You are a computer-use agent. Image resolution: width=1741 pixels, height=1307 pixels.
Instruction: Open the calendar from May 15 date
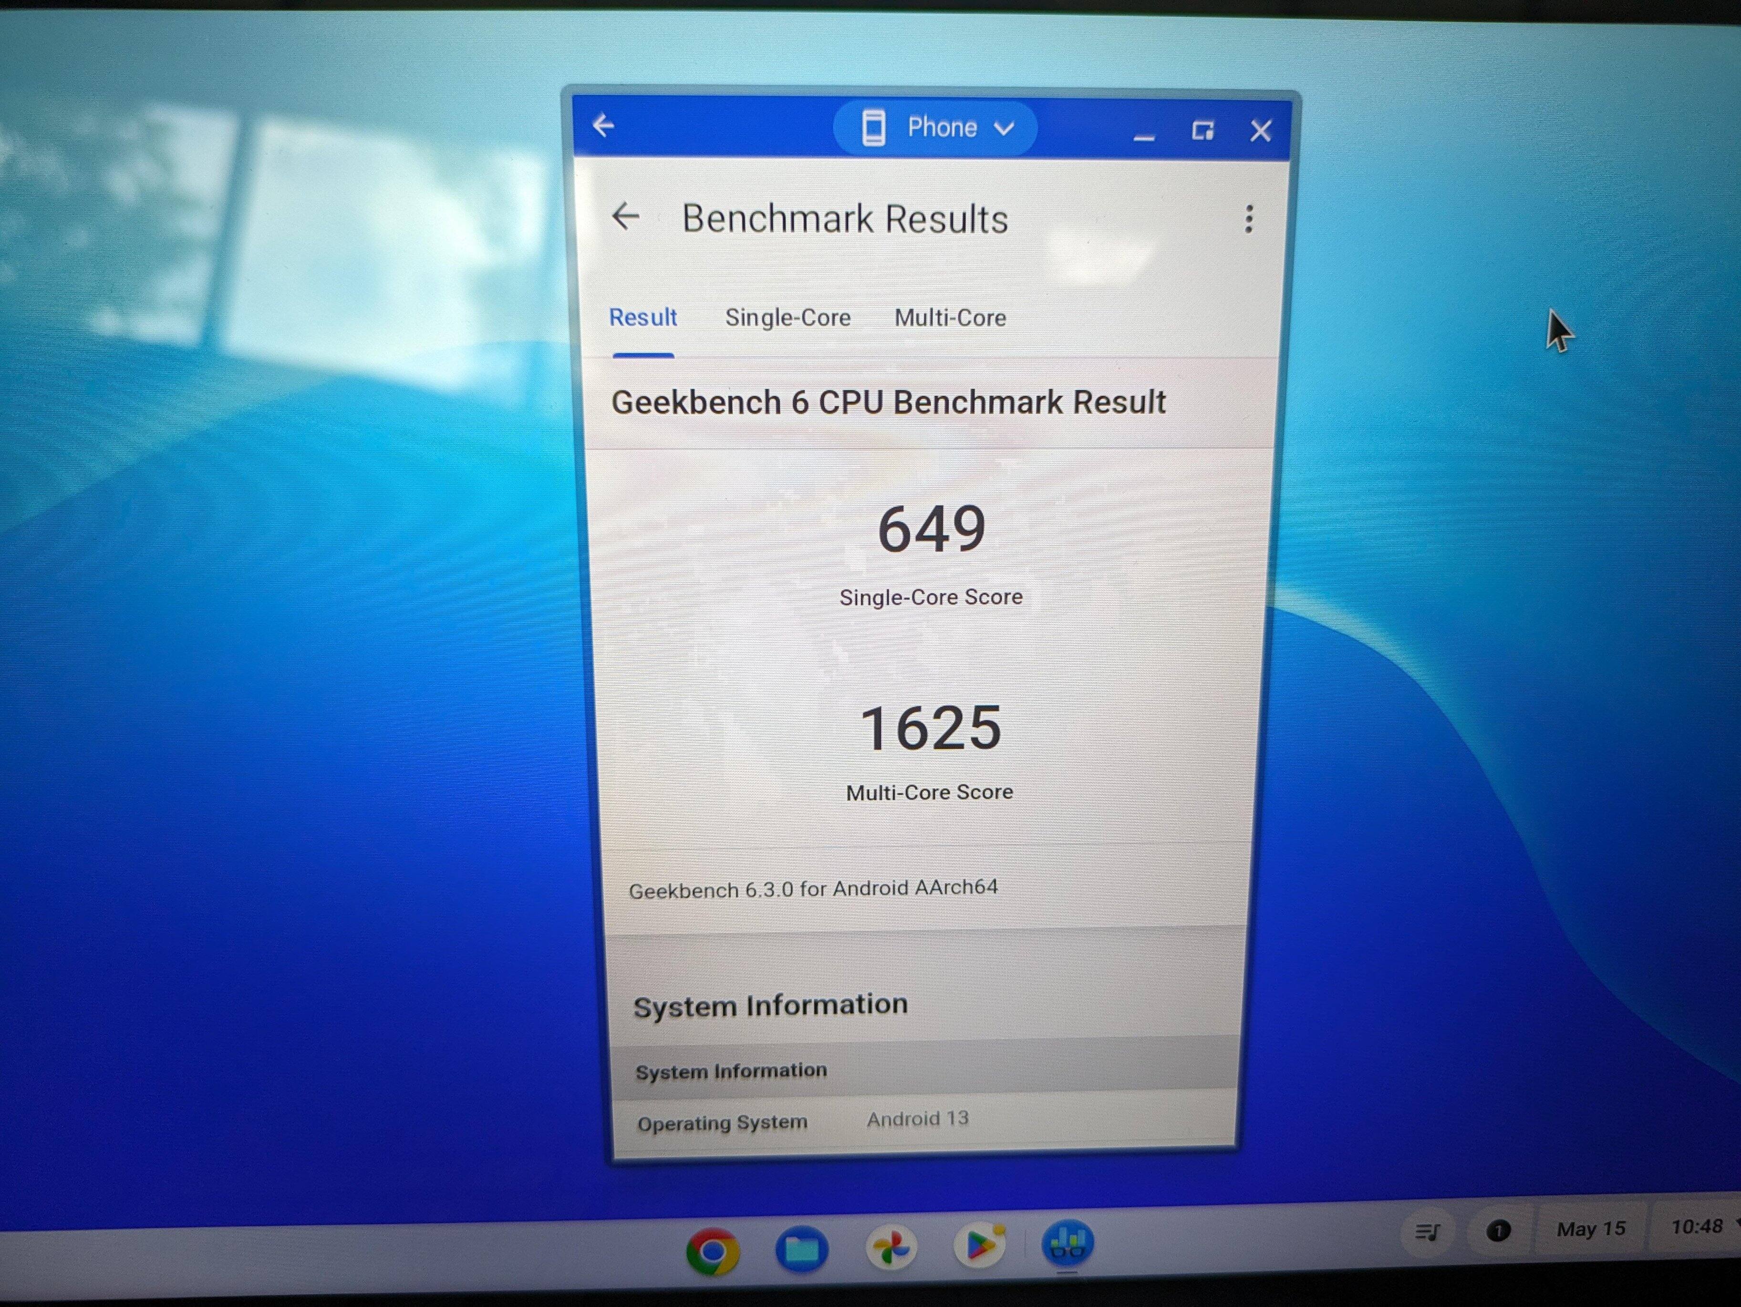tap(1591, 1229)
